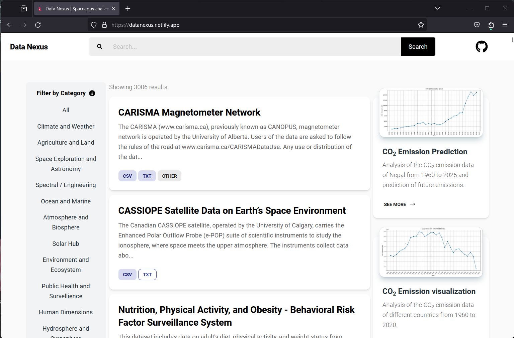514x338 pixels.
Task: Click the browser forward arrow
Action: 24,25
